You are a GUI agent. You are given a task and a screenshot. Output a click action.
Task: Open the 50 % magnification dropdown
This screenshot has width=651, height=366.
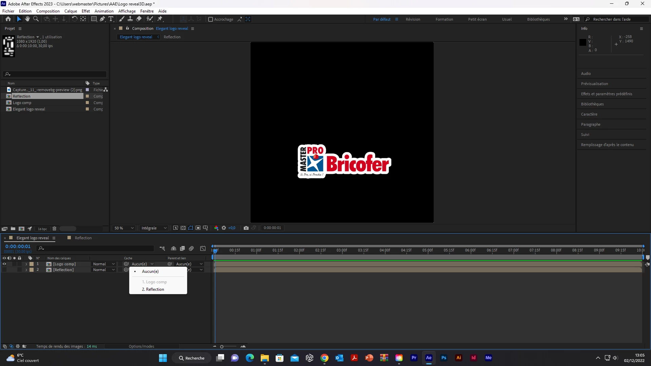click(124, 228)
